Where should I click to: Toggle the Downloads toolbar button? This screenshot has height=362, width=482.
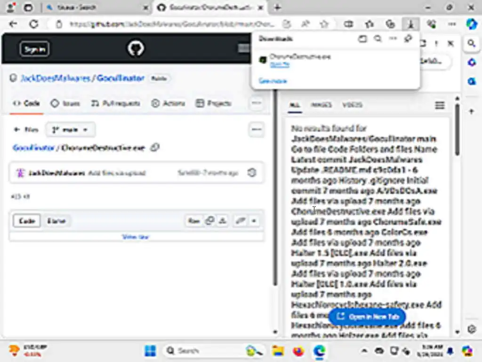point(410,24)
